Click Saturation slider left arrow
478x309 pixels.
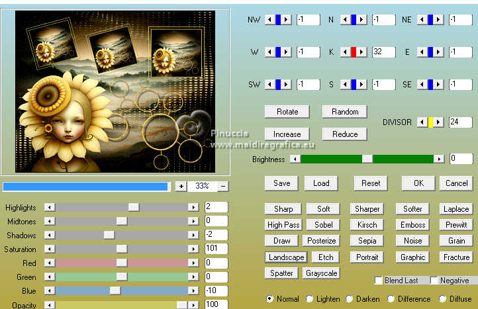(50, 249)
